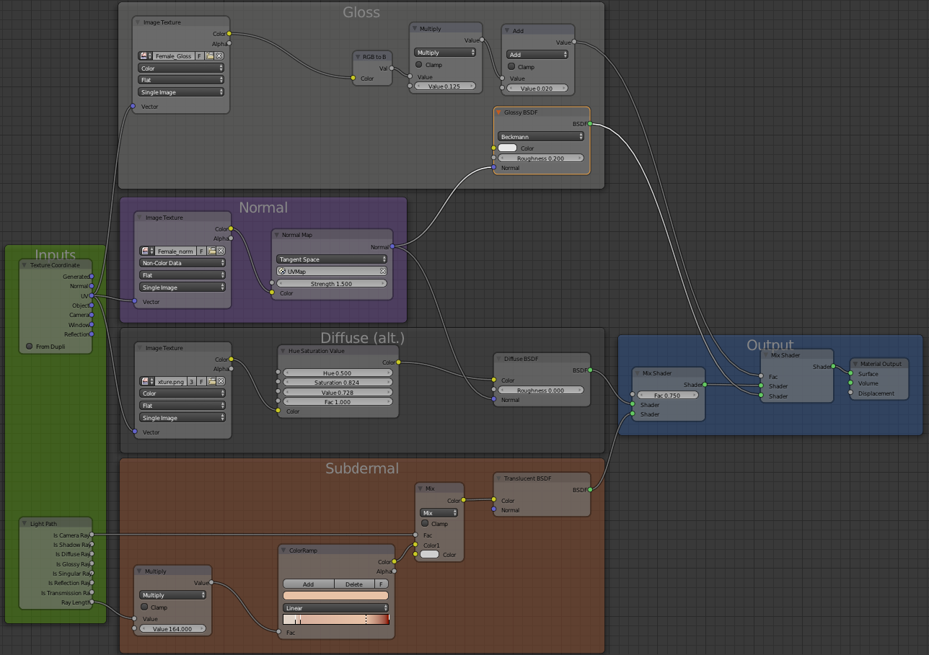This screenshot has height=655, width=929.
Task: Click the Glossy BSDF white color swatch
Action: pyautogui.click(x=507, y=148)
